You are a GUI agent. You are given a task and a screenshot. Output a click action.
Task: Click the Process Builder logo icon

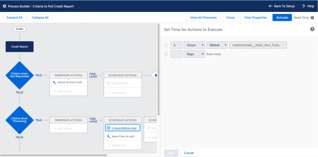pos(5,6)
